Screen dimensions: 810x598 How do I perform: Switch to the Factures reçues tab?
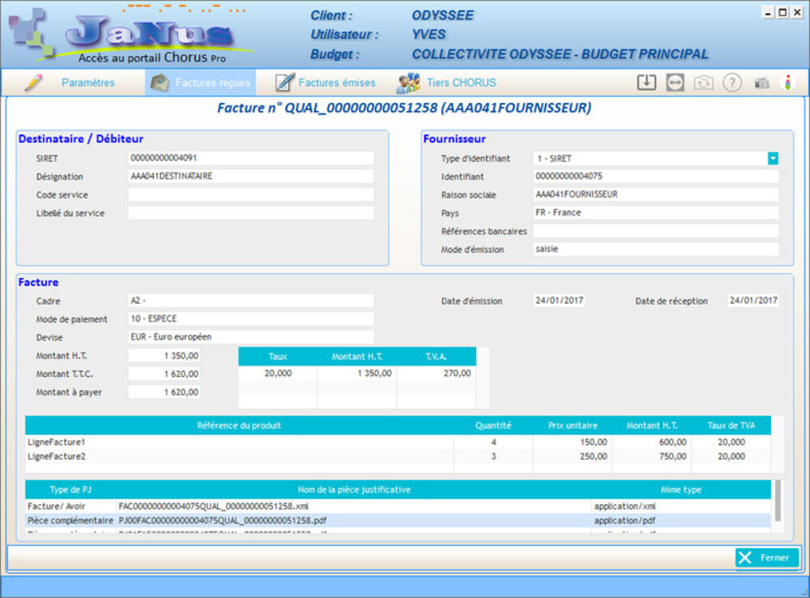coord(201,83)
